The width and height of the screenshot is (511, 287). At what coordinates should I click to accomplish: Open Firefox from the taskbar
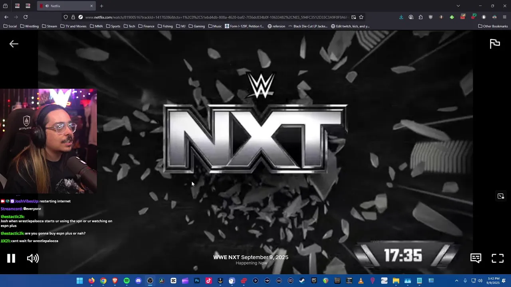(91, 281)
